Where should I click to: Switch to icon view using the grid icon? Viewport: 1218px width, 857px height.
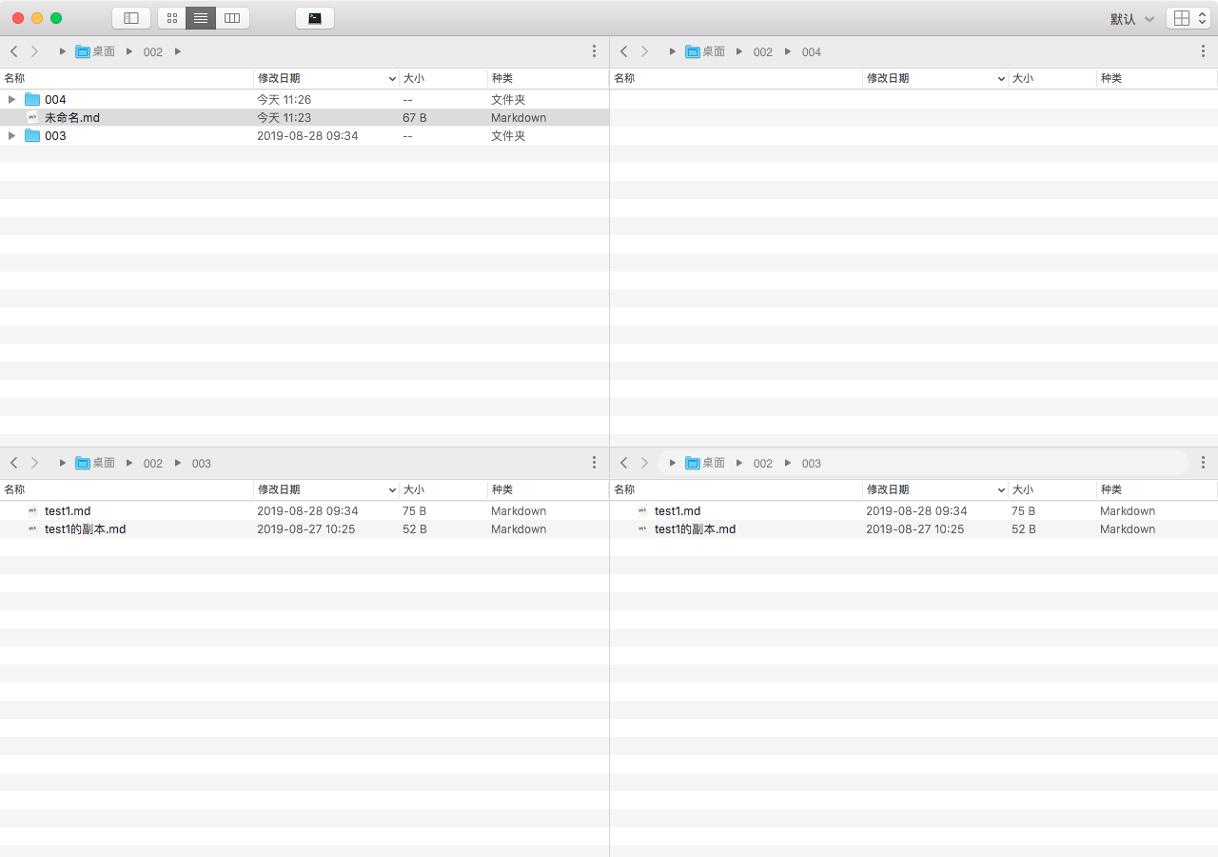(x=171, y=17)
